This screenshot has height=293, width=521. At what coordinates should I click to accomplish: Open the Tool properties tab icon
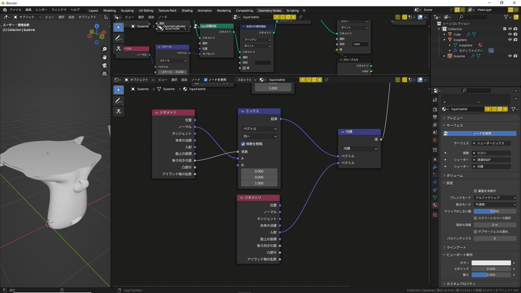tap(435, 100)
